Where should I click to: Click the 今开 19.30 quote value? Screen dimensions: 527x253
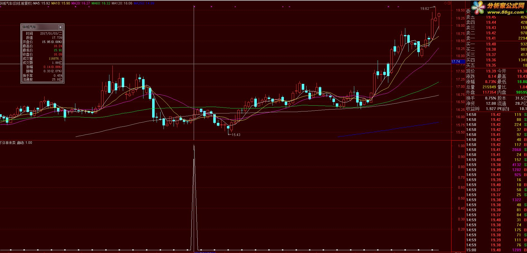coord(522,71)
